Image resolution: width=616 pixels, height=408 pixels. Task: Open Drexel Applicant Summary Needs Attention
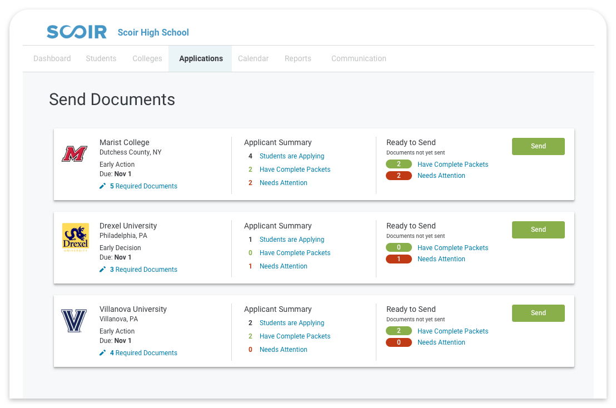coord(284,266)
